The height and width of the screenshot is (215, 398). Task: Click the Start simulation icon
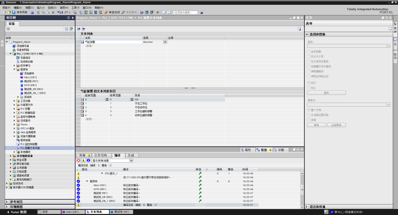click(96, 12)
